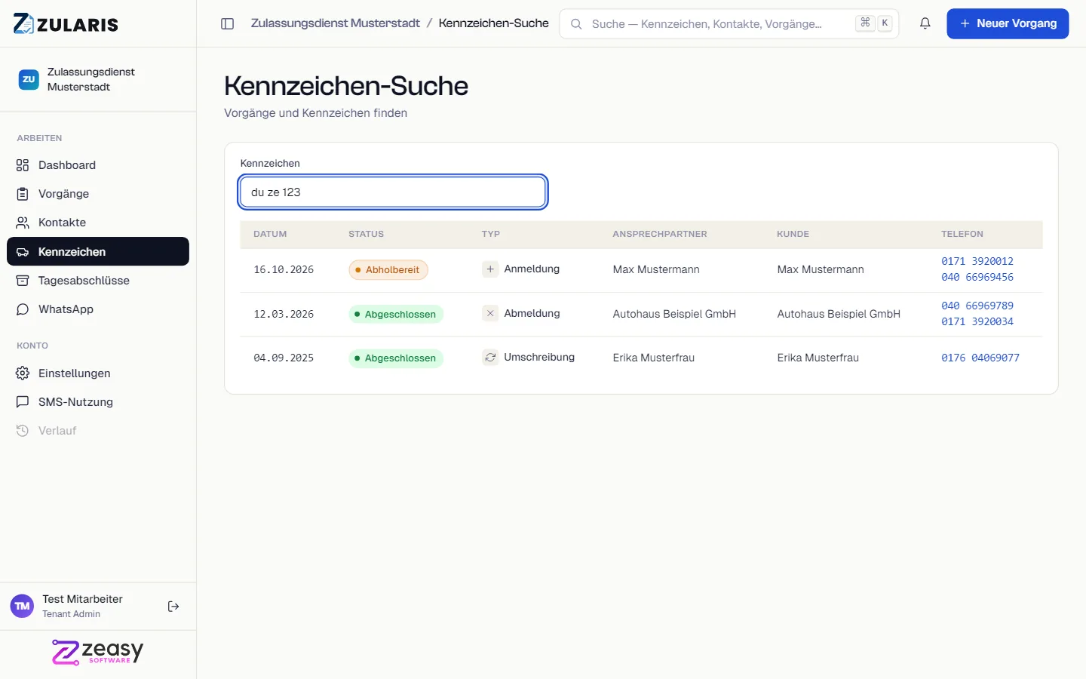Click phone number 0171 3920034
The image size is (1086, 679).
[x=977, y=321]
